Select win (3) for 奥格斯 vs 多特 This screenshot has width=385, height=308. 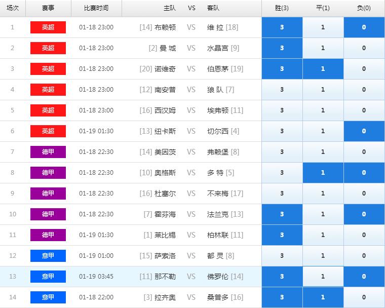click(x=282, y=172)
